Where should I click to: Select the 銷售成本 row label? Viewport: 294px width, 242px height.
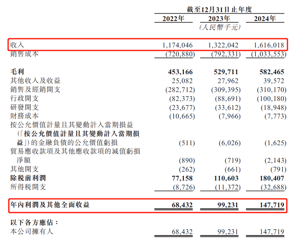(25, 54)
